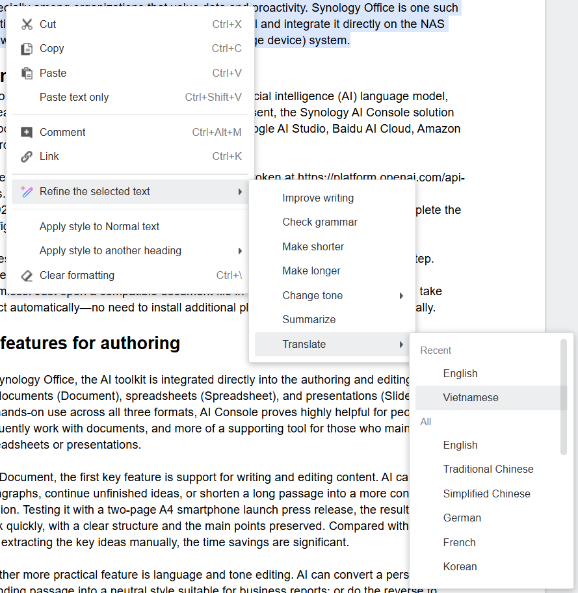
Task: Click the magic wand Refine icon
Action: pos(27,192)
